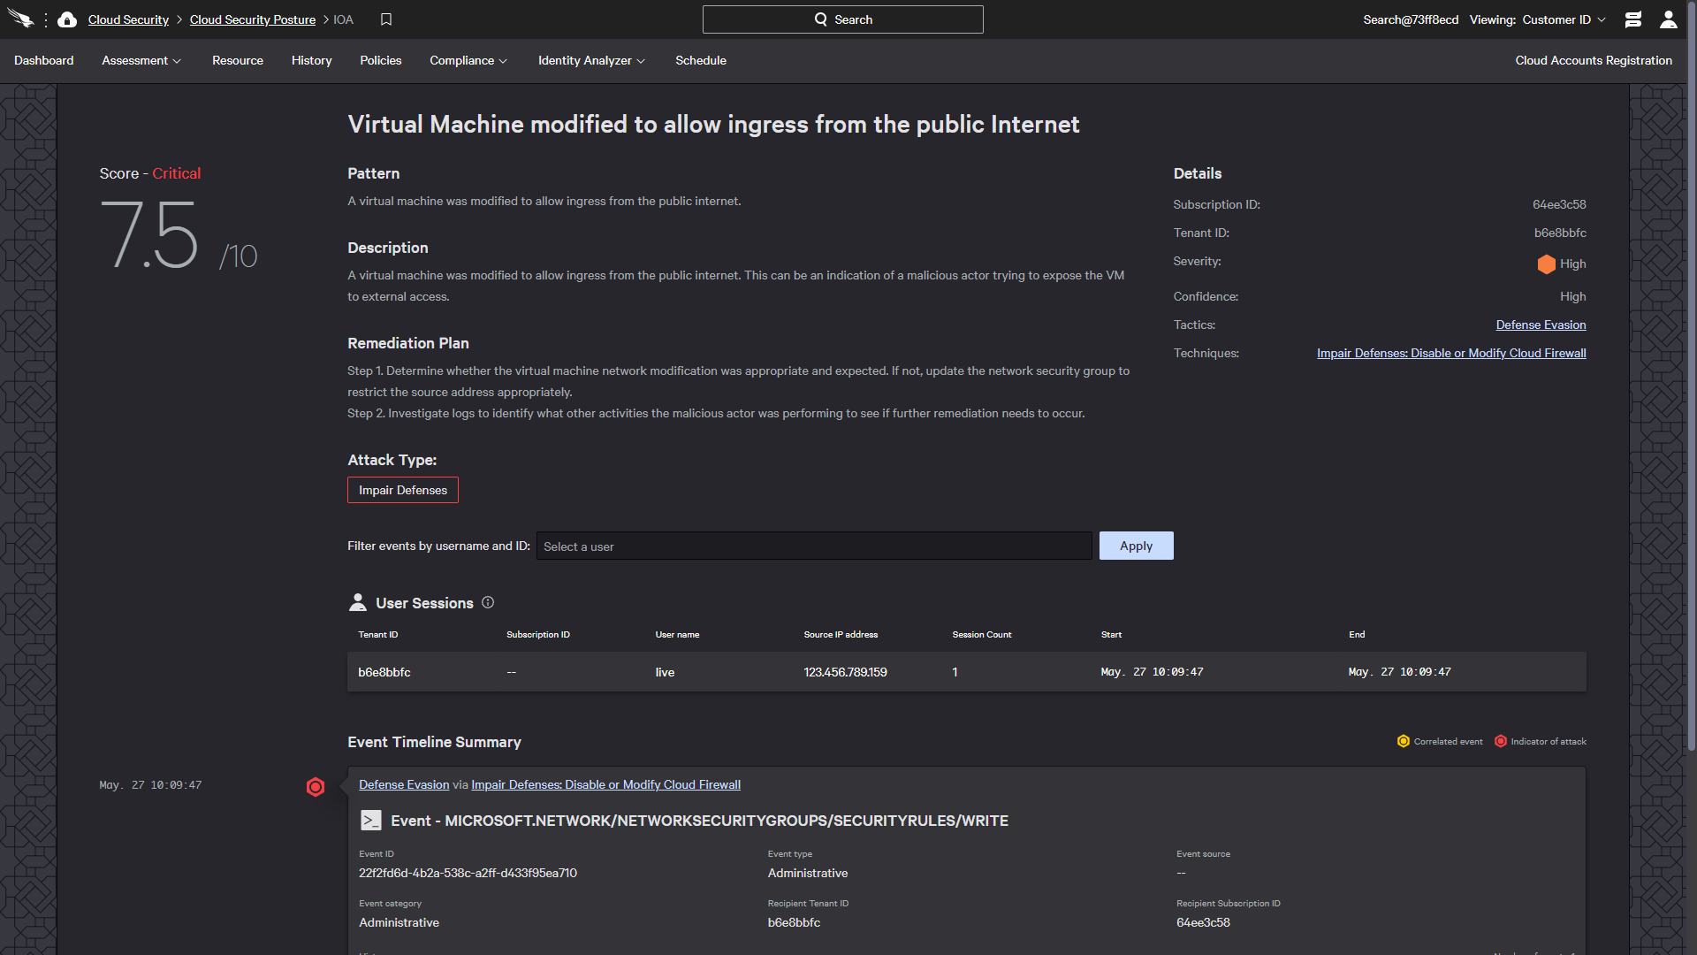Open Defense Evasion link in event timeline
The height and width of the screenshot is (955, 1697).
404,784
